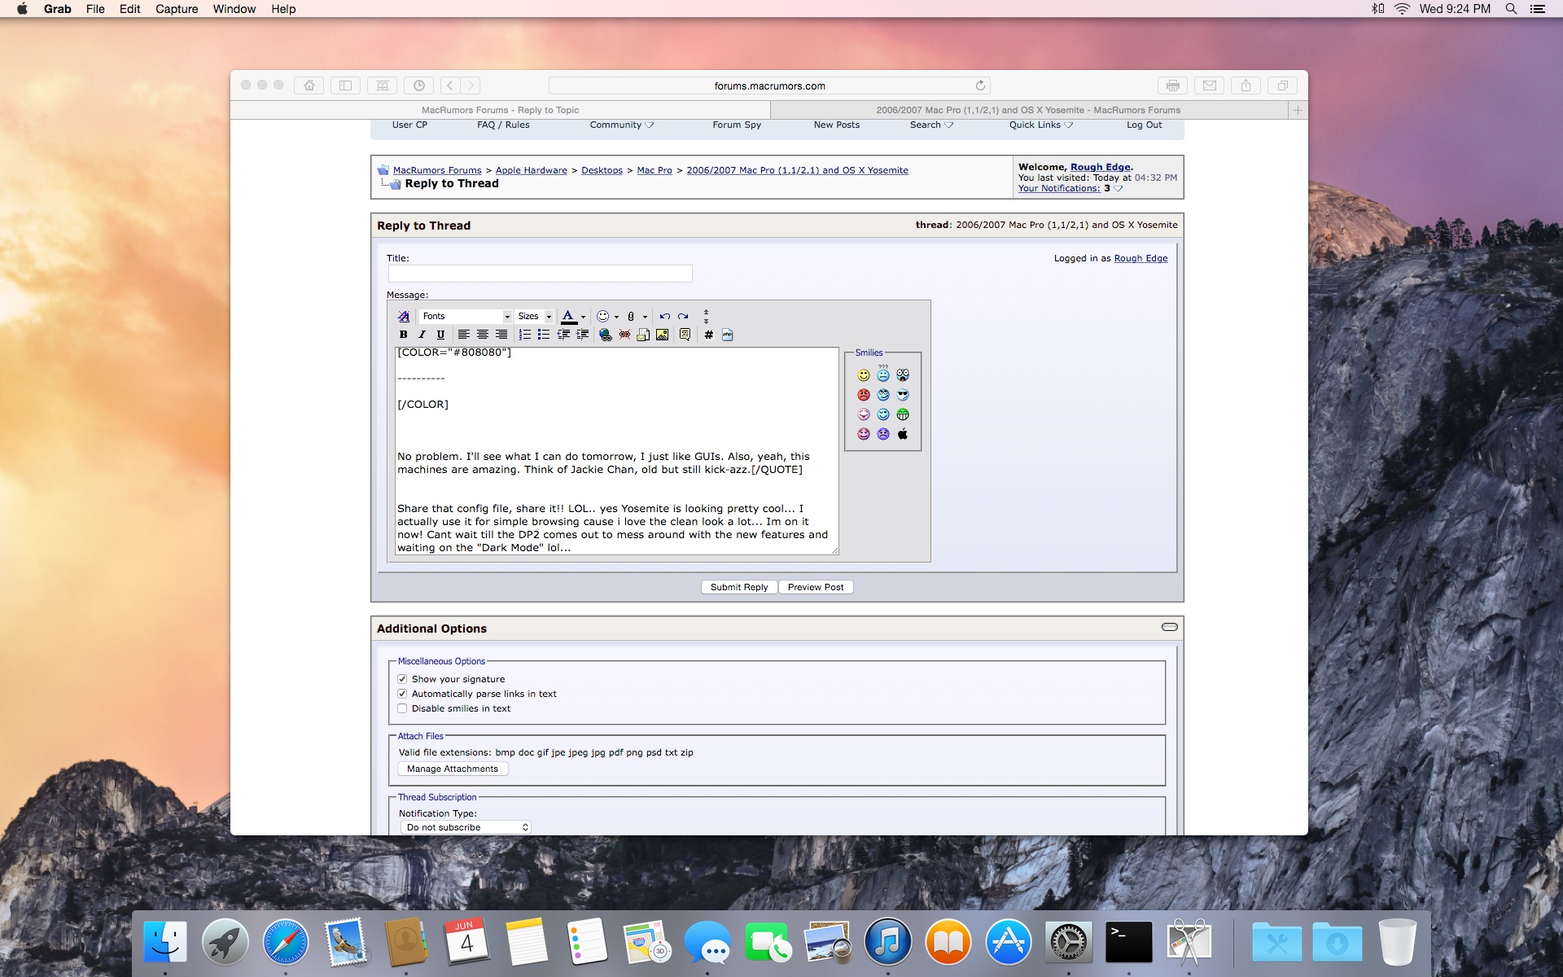Toggle Automatically parse links in text

coord(402,694)
